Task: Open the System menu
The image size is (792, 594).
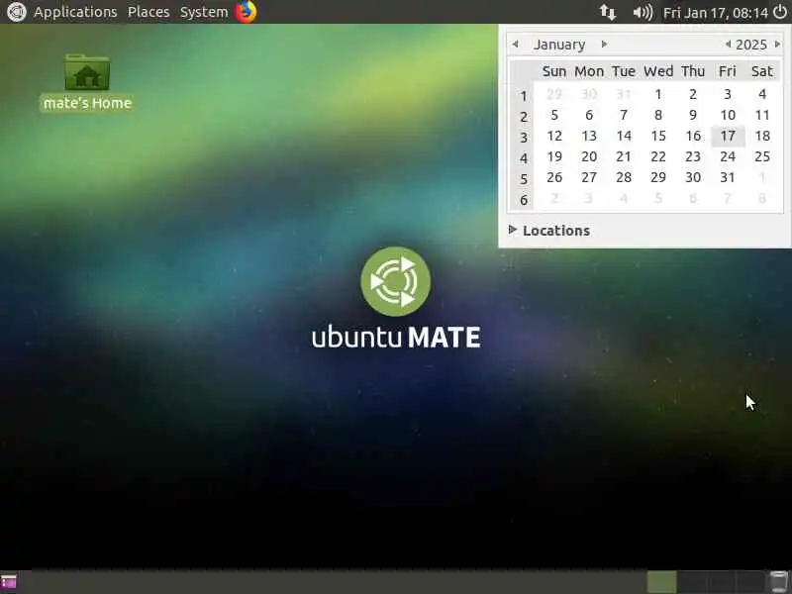Action: 204,12
